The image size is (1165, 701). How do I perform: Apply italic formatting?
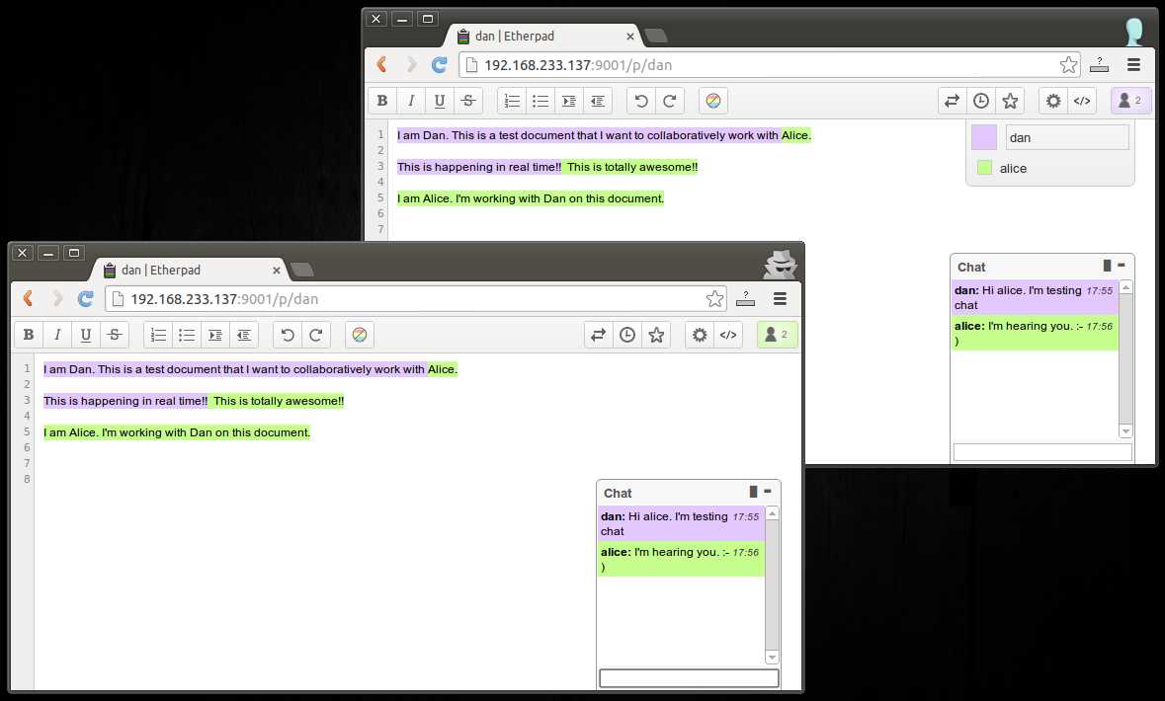click(x=57, y=334)
